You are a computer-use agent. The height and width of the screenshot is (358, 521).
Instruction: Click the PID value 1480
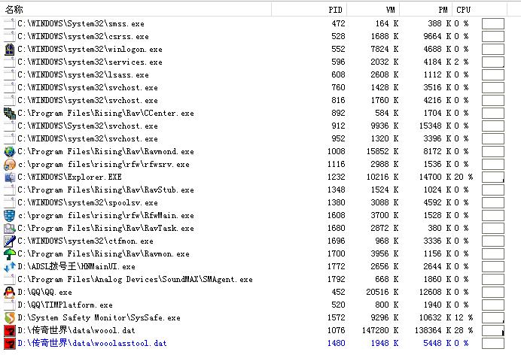[x=337, y=344]
